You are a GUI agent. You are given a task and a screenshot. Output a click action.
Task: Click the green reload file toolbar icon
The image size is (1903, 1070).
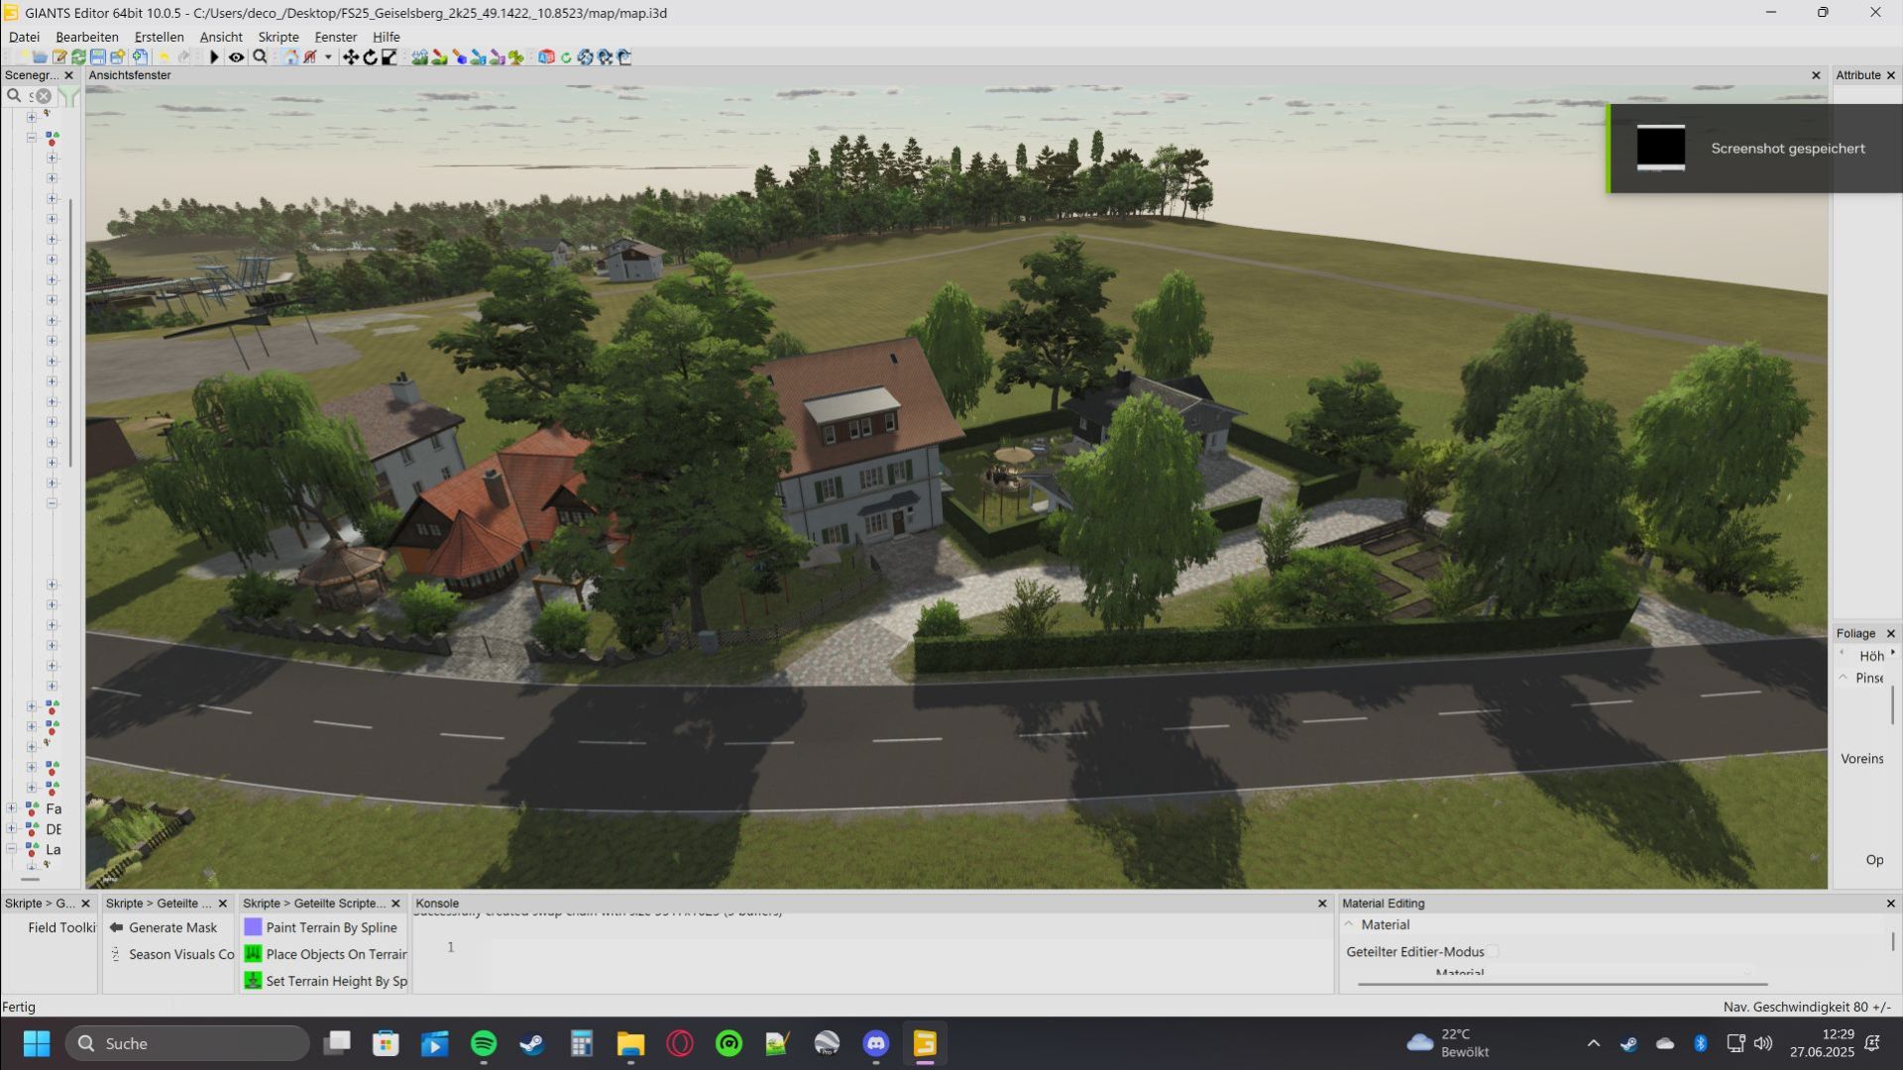coord(78,57)
